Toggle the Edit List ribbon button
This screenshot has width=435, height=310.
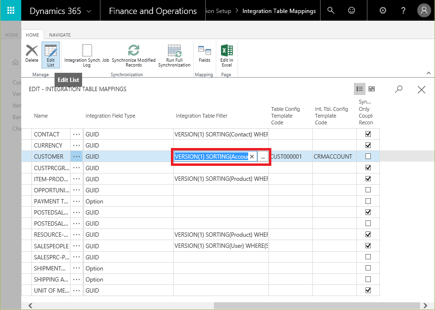pos(51,55)
